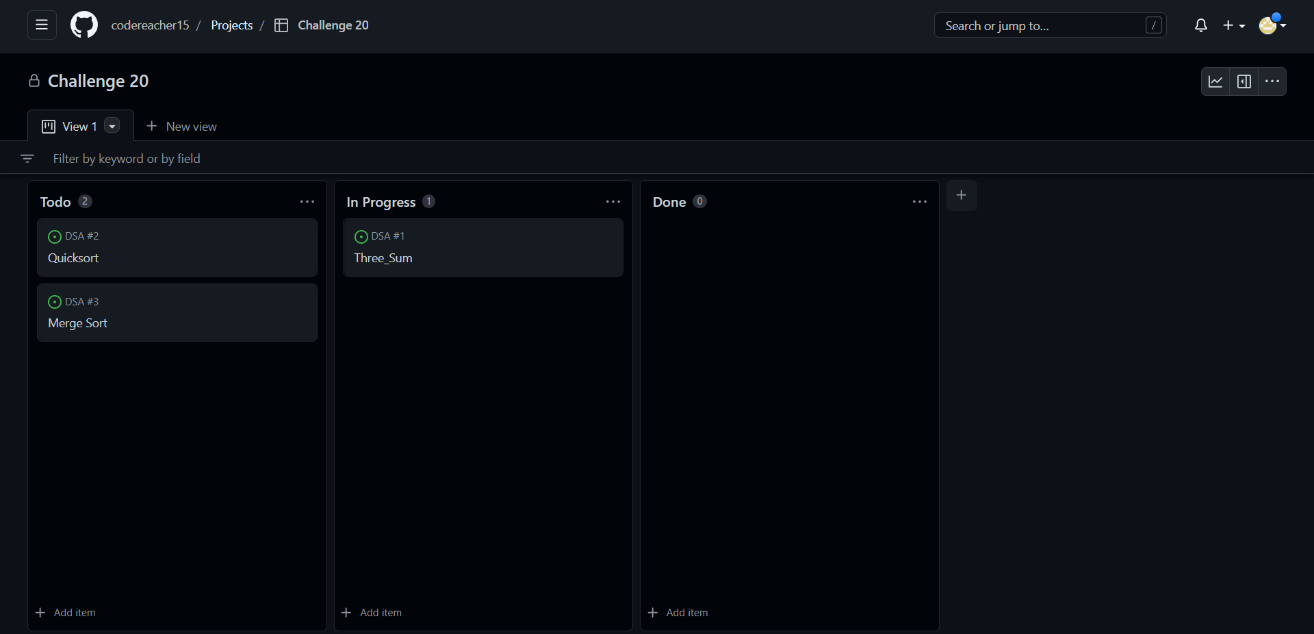Screen dimensions: 1314x634
Task: Click the plus button to add a column
Action: pos(961,195)
